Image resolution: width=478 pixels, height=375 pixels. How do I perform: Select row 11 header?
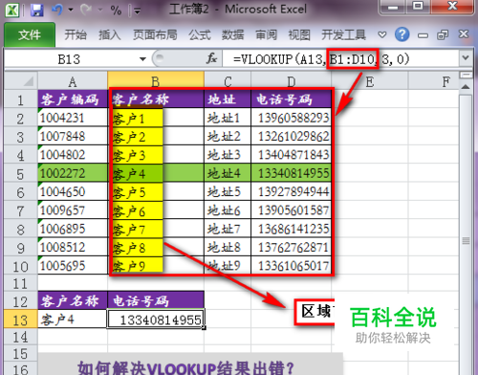(x=21, y=283)
